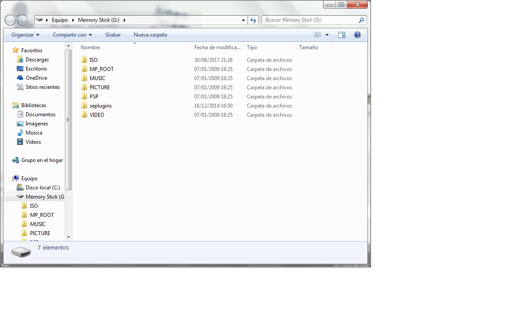Click the OneDrive cloud icon

coord(20,78)
